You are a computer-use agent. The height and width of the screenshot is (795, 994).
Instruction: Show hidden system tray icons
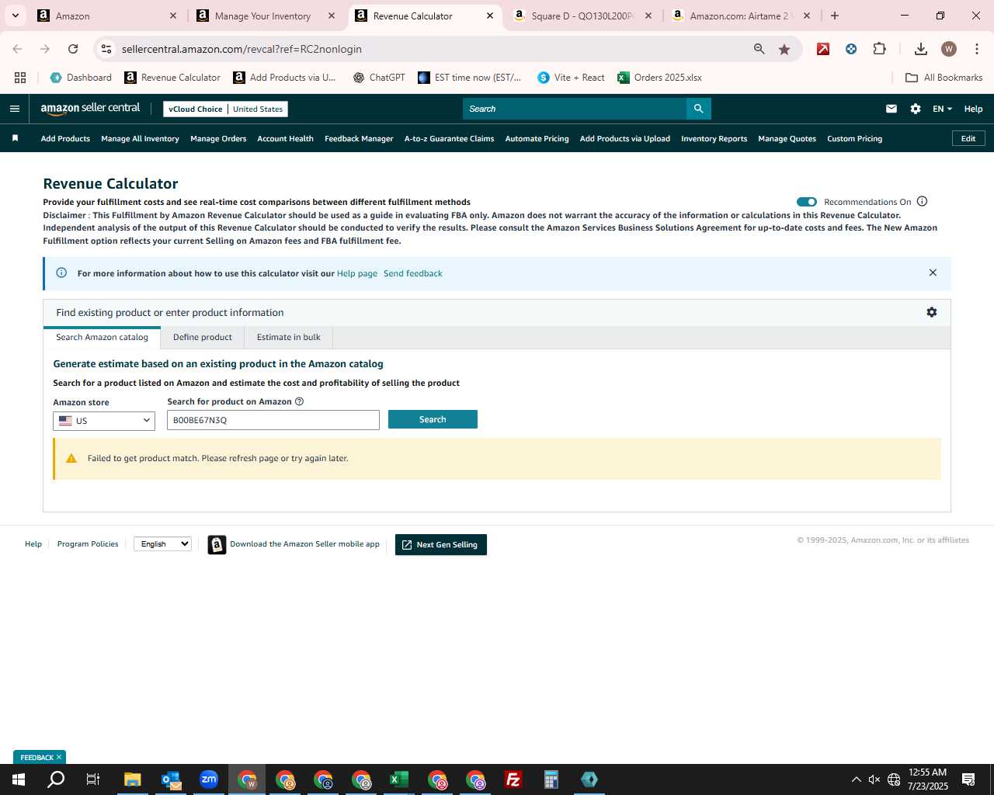pos(856,779)
